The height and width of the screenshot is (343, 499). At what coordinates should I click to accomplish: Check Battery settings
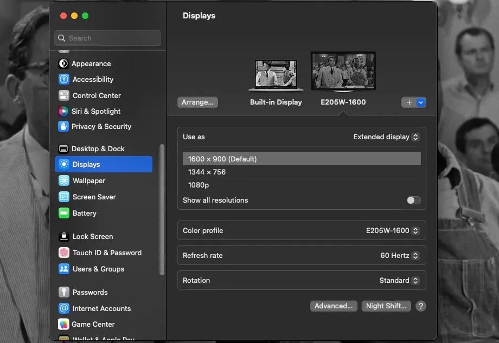pyautogui.click(x=85, y=213)
